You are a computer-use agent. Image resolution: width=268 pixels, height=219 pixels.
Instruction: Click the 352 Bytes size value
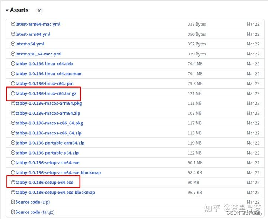tap(197, 44)
